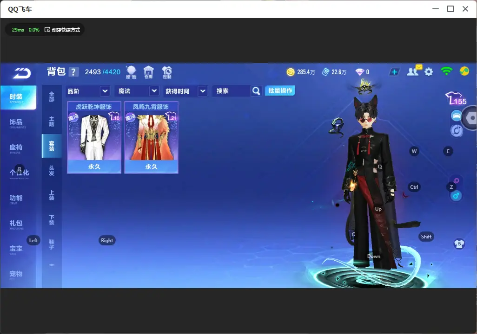The width and height of the screenshot is (477, 334).
Task: Open the settings gear icon
Action: pos(429,72)
